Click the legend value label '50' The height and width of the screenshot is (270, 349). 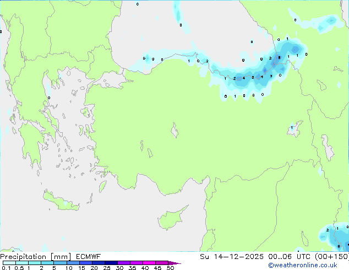click(170, 268)
